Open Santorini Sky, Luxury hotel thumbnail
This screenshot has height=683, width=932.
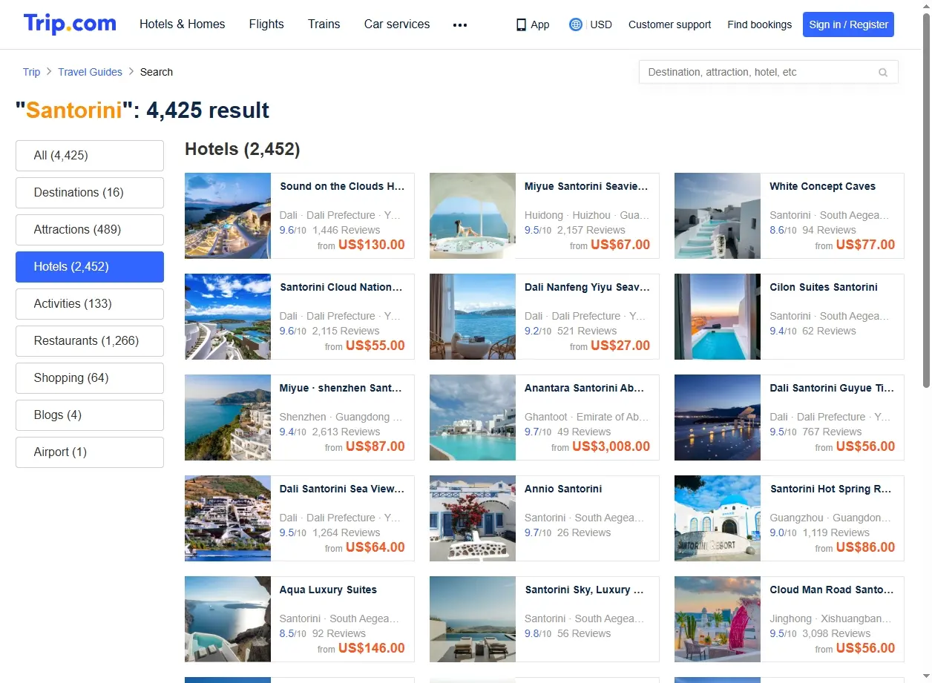(x=473, y=619)
